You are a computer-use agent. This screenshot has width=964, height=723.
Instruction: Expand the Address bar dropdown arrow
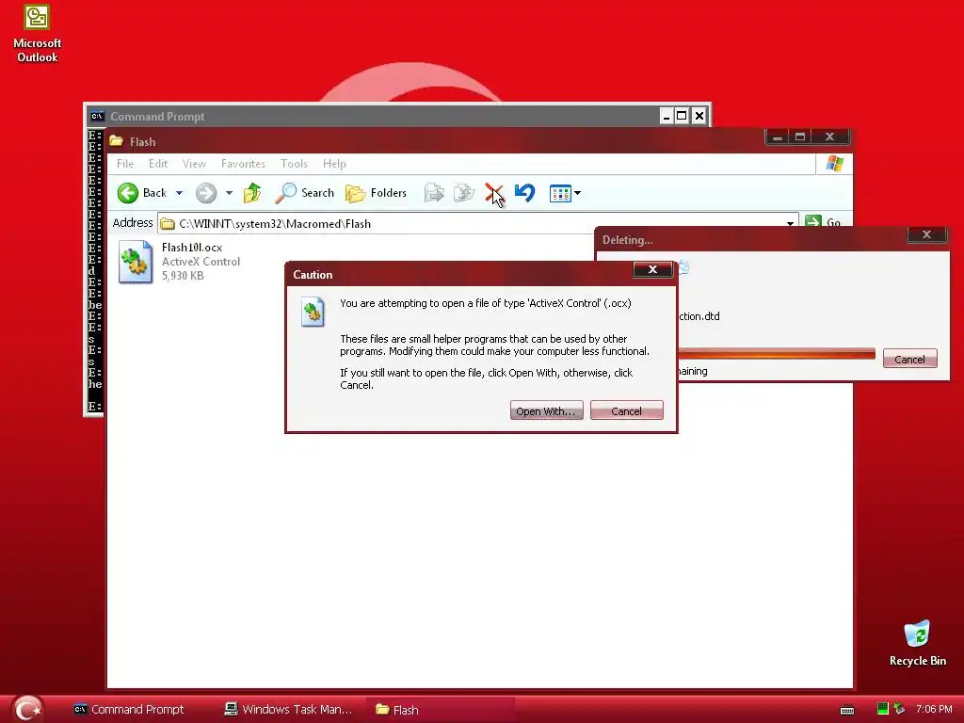(790, 223)
